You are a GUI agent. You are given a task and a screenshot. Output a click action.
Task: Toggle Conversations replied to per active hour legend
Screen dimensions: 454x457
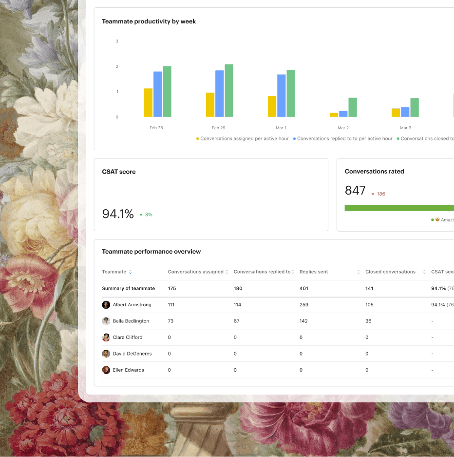coord(342,139)
